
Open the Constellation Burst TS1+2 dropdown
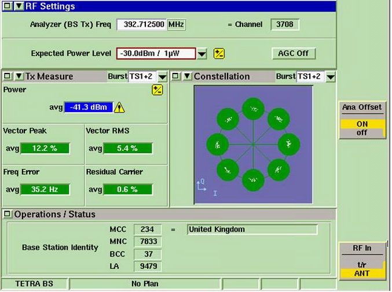coord(331,77)
